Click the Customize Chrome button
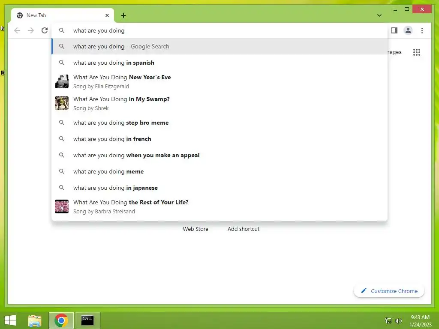The width and height of the screenshot is (439, 329). pyautogui.click(x=389, y=291)
